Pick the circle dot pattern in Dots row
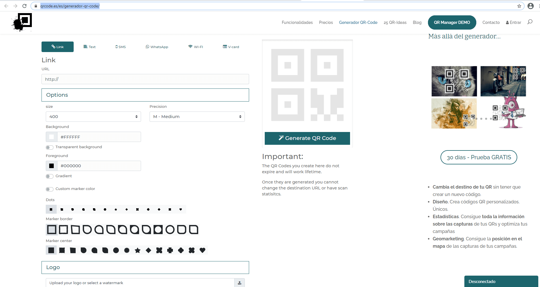Screen dimensions: 540x287 [x=105, y=209]
